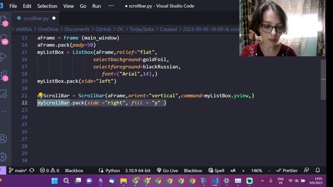Screen dimensions: 333x187
Task: Show hidden system tray icons
Action: (x=262, y=181)
